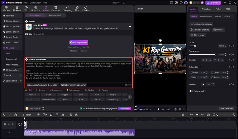Collapse the KI-Musik sidebar group
The image size is (238, 139).
pos(21,48)
